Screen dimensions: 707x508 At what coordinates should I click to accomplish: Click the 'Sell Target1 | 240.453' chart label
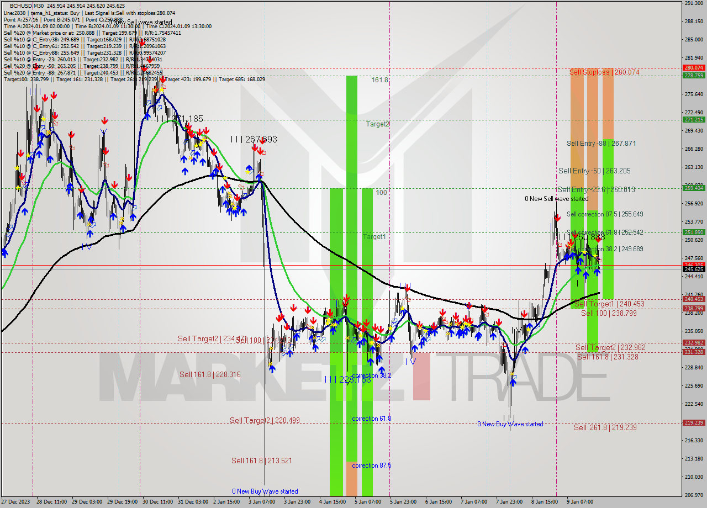coord(609,304)
